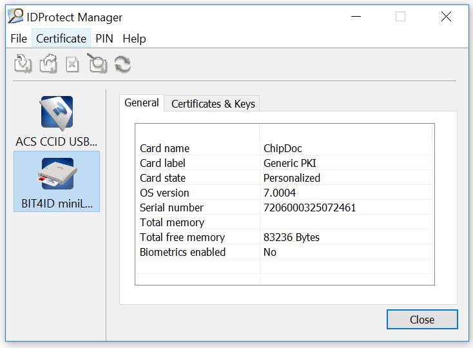Click the Card label row label
Image resolution: width=473 pixels, height=348 pixels.
[162, 163]
